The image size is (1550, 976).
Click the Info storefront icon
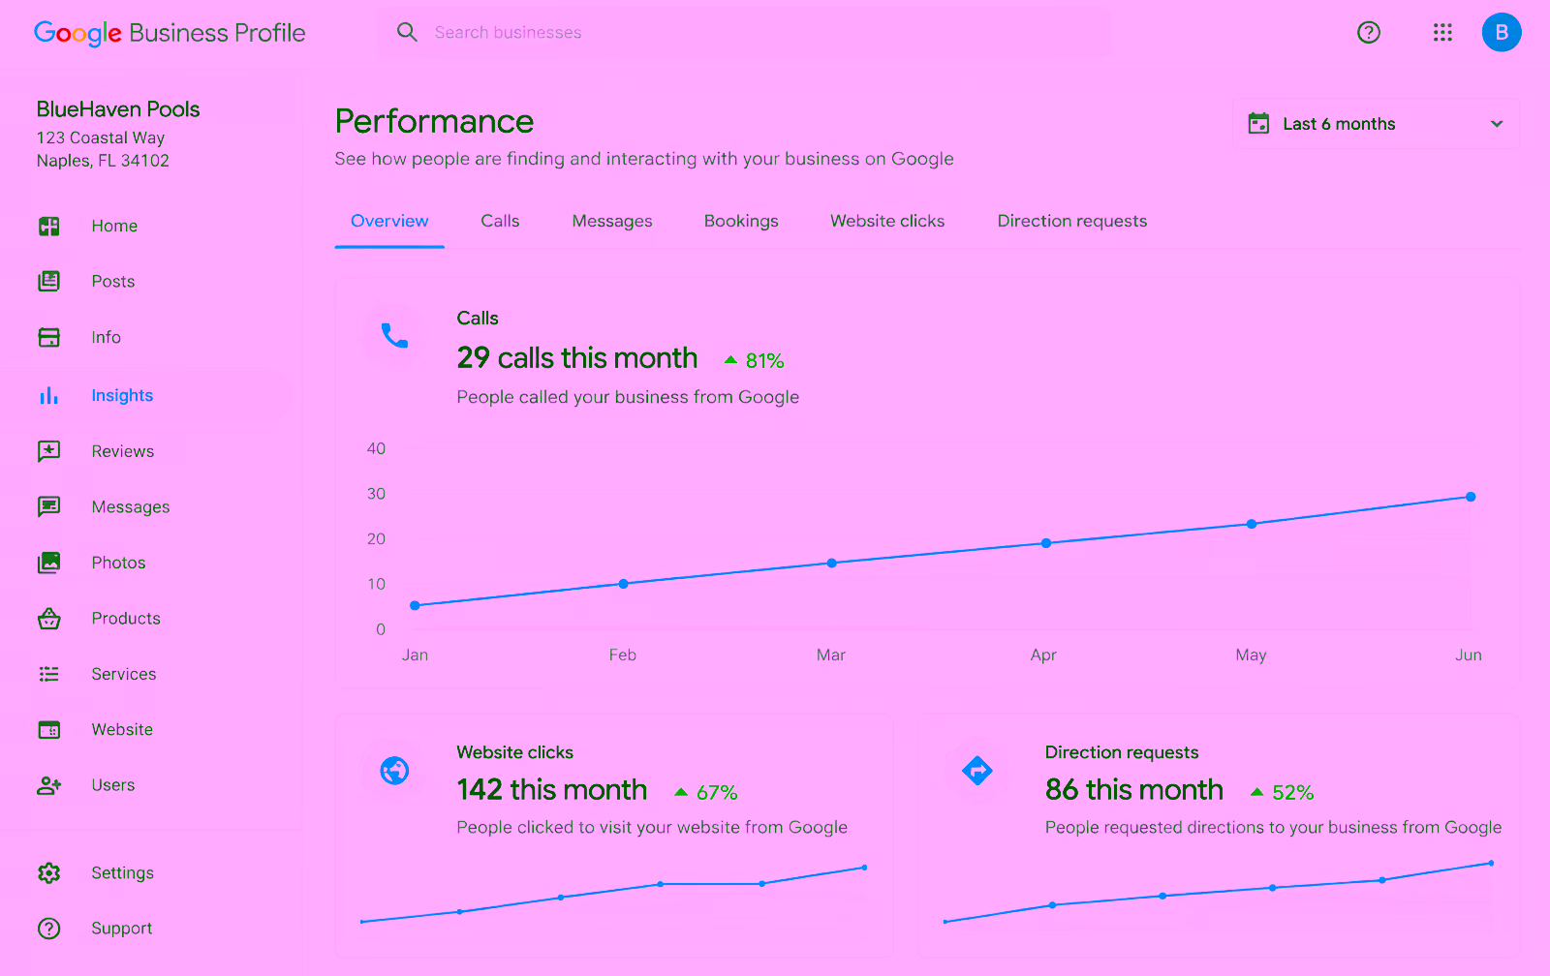(49, 338)
